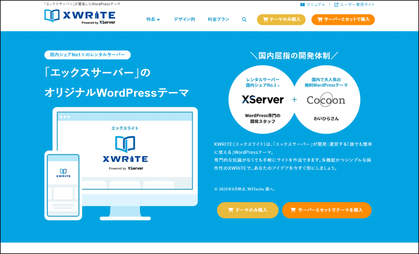Click the W3Techs footnote text
419x254 pixels.
(x=254, y=189)
